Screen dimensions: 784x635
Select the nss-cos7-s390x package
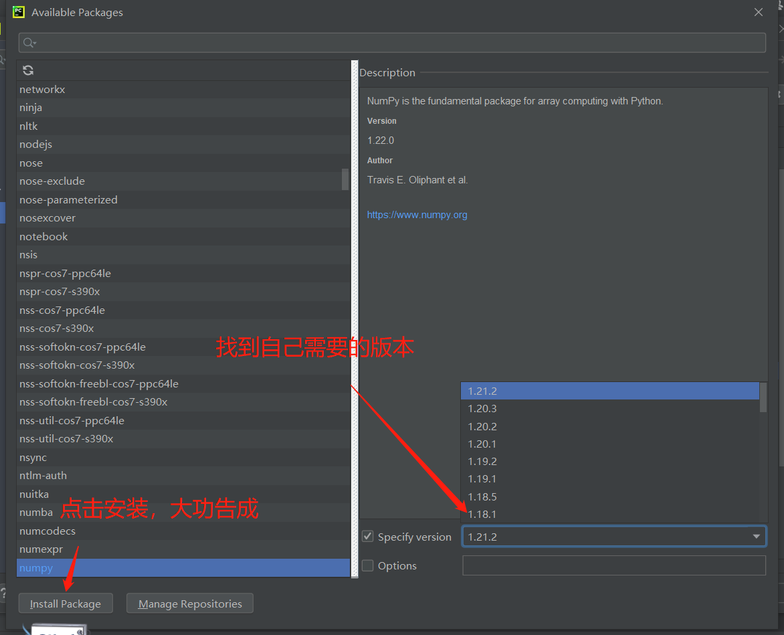point(183,329)
